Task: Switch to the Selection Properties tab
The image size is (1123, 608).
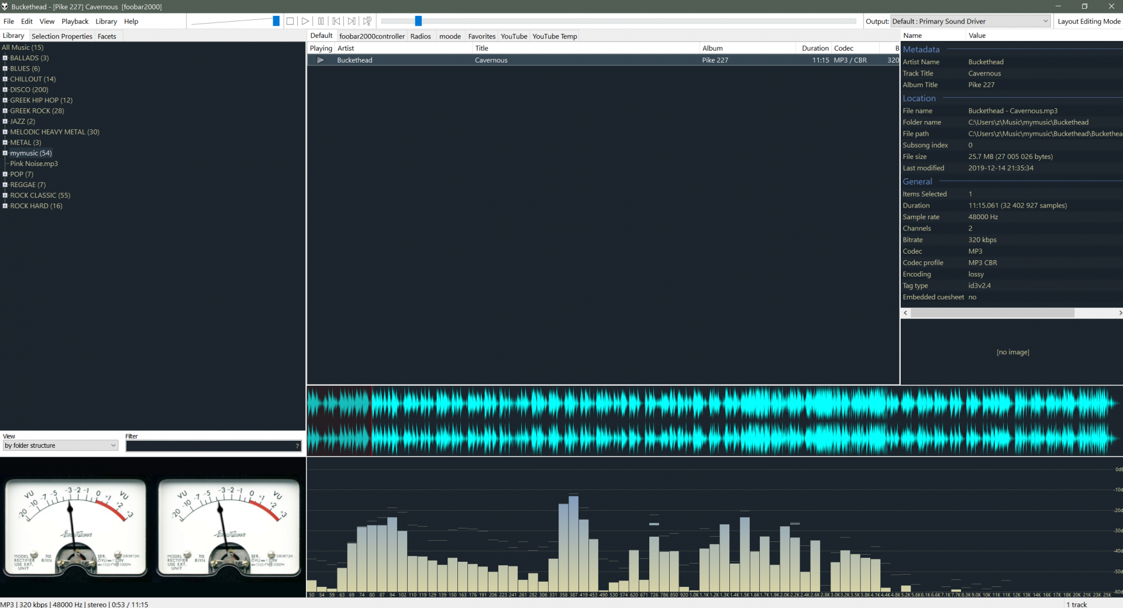Action: coord(61,36)
